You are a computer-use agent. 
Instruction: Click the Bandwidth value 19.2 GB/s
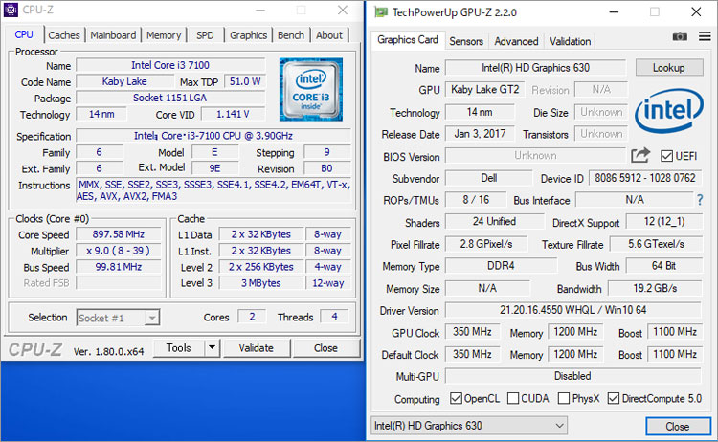pyautogui.click(x=655, y=288)
